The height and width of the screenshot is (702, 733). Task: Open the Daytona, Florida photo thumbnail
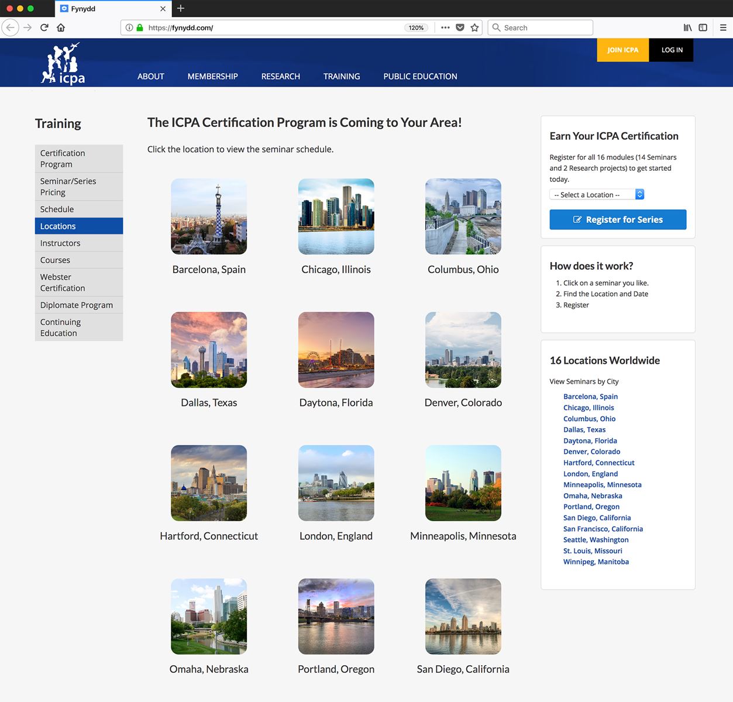click(336, 350)
